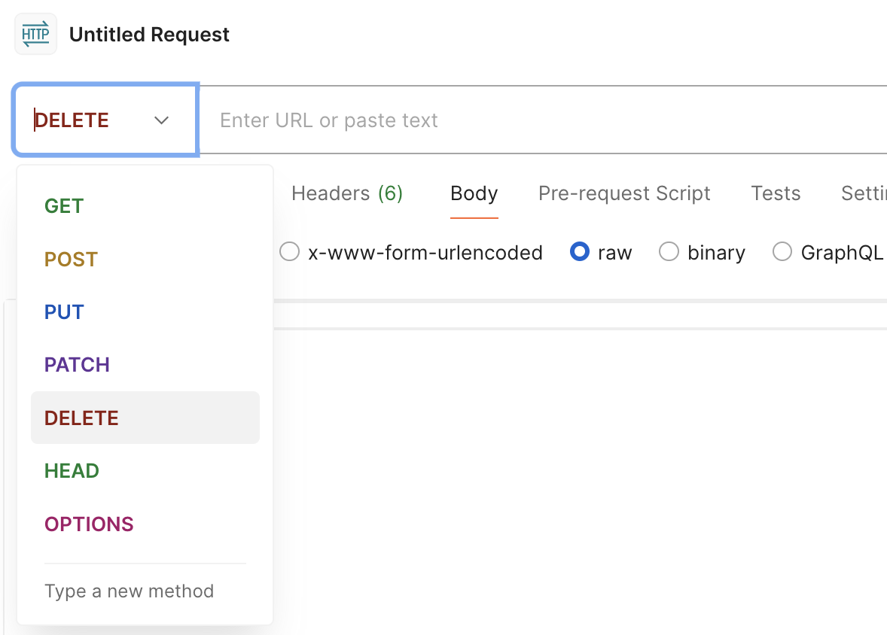Collapse the method dropdown chevron
Viewport: 887px width, 635px height.
(x=161, y=120)
